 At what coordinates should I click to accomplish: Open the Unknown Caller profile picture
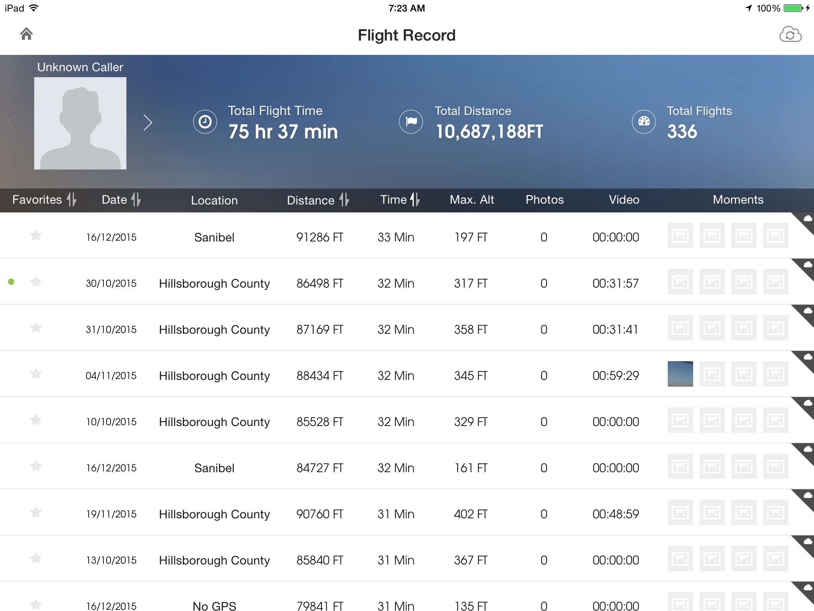point(80,123)
